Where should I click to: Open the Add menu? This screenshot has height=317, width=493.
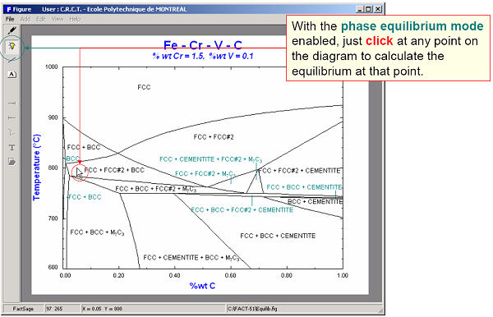click(x=25, y=19)
